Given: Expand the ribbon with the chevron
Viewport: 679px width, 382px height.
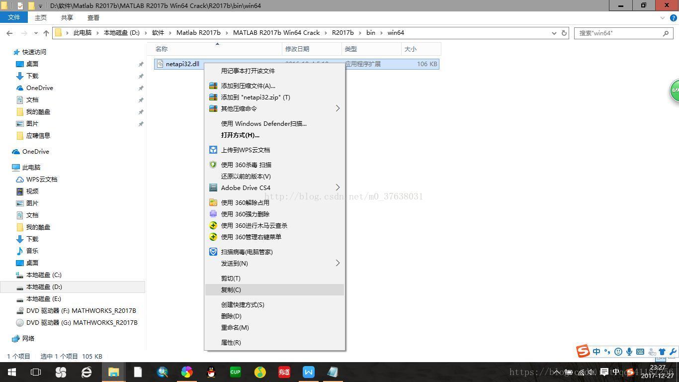Looking at the screenshot, I should coord(662,17).
